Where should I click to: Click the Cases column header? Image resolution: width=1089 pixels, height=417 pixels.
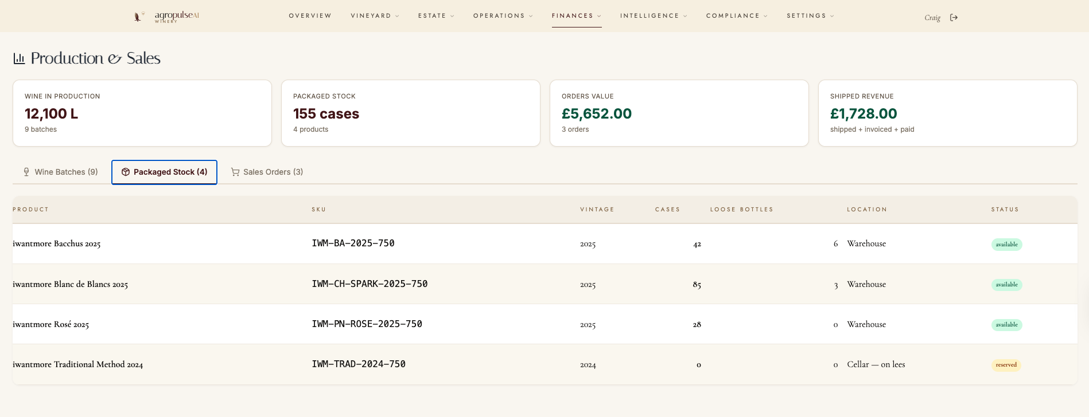667,210
